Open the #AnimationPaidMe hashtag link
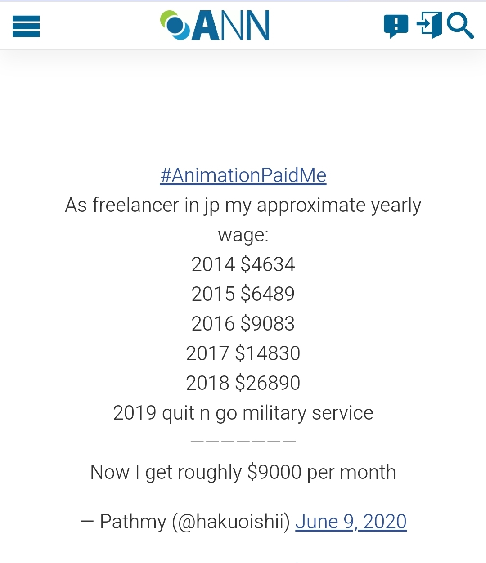 point(243,175)
